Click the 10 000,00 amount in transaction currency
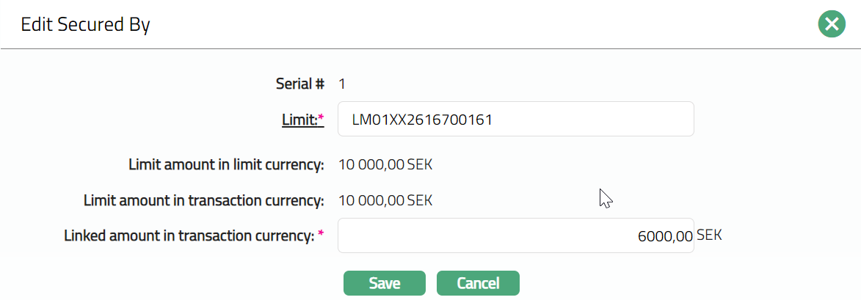 [371, 200]
